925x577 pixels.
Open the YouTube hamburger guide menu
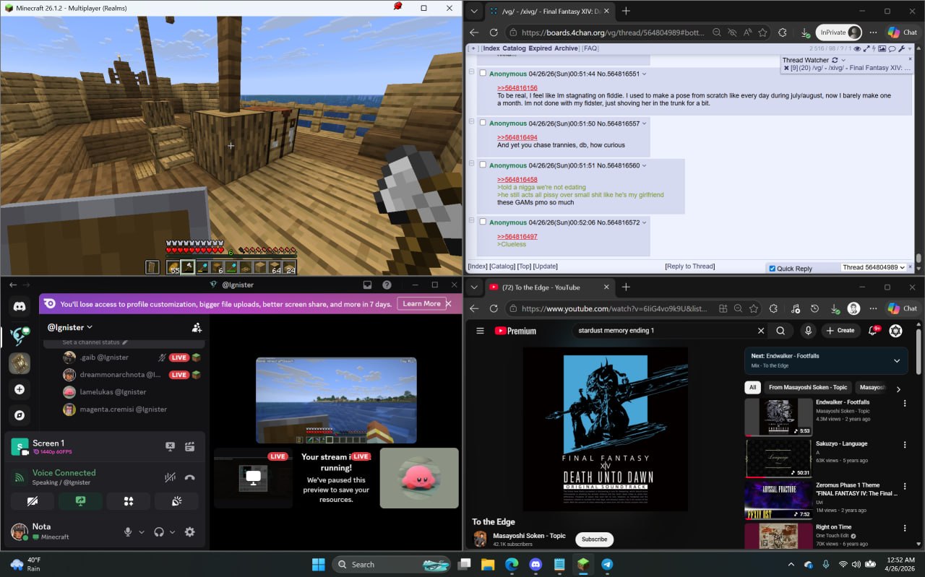(x=480, y=331)
